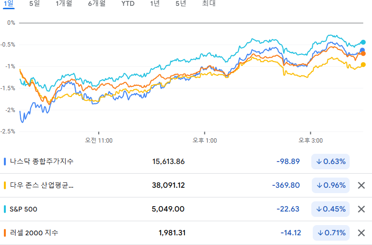Remove the Russell 2000 comparison with X
Image resolution: width=372 pixels, height=245 pixels.
(x=361, y=233)
